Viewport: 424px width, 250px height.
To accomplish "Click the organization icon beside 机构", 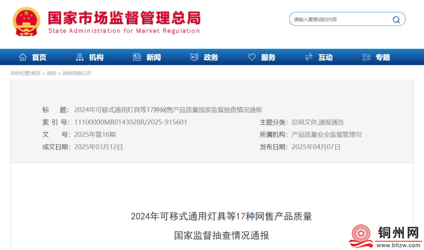I will pyautogui.click(x=80, y=57).
